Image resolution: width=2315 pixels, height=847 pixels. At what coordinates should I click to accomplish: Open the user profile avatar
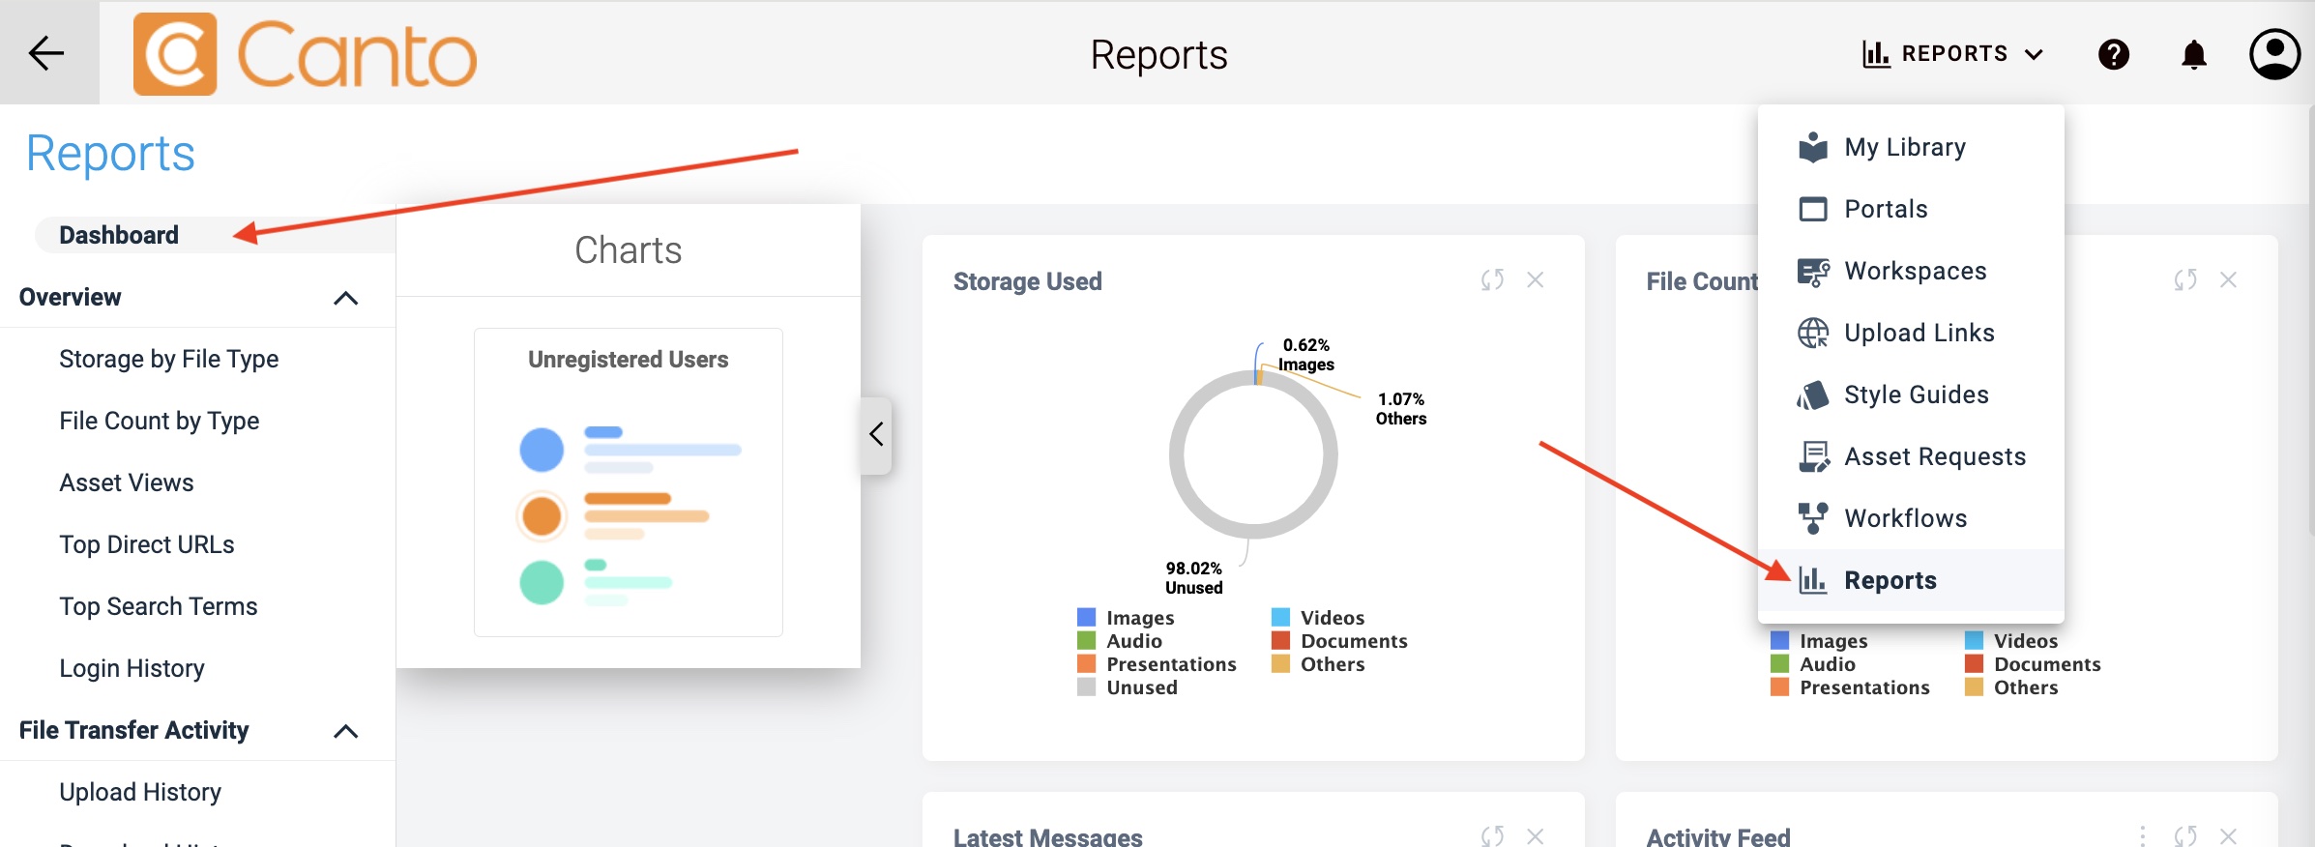tap(2274, 54)
